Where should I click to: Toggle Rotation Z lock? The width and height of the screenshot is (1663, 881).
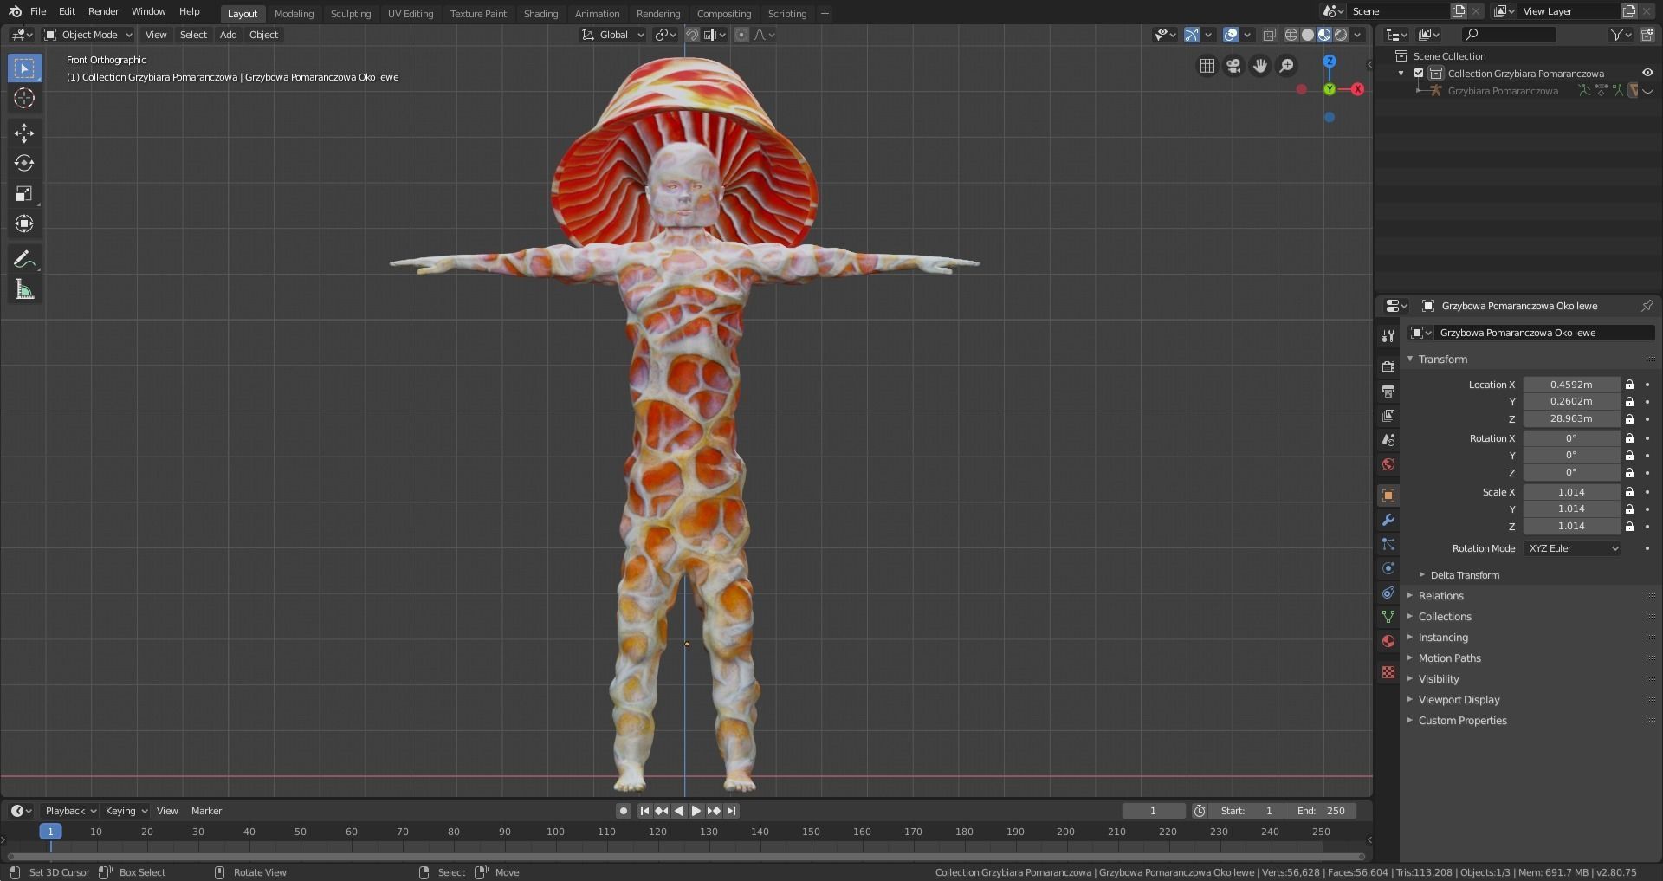pyautogui.click(x=1629, y=473)
